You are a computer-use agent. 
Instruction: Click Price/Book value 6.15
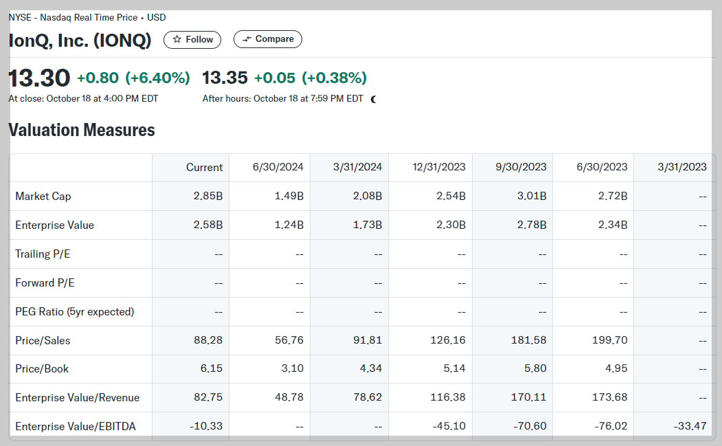tap(212, 368)
